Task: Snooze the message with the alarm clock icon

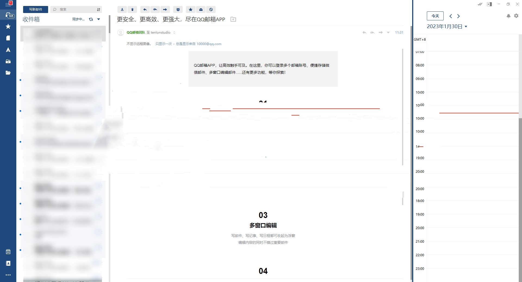Action: [178, 9]
